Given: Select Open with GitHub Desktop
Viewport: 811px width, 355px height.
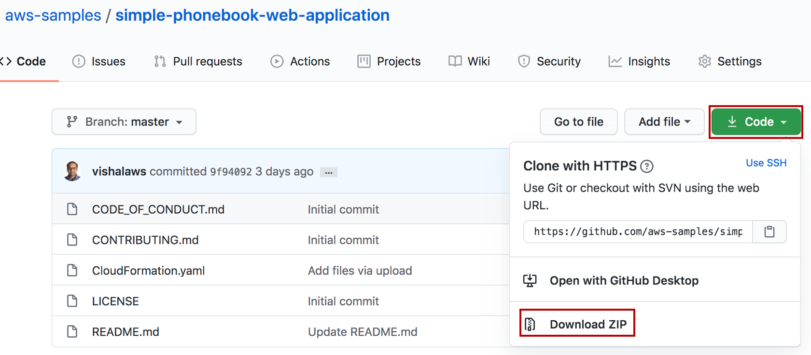Looking at the screenshot, I should point(624,280).
